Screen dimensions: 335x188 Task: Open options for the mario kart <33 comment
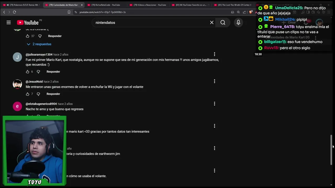pyautogui.click(x=214, y=126)
